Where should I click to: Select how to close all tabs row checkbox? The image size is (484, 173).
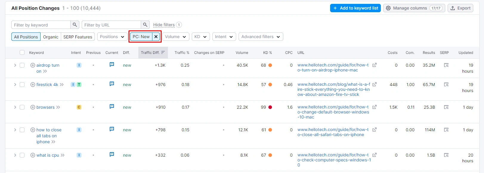point(22,130)
